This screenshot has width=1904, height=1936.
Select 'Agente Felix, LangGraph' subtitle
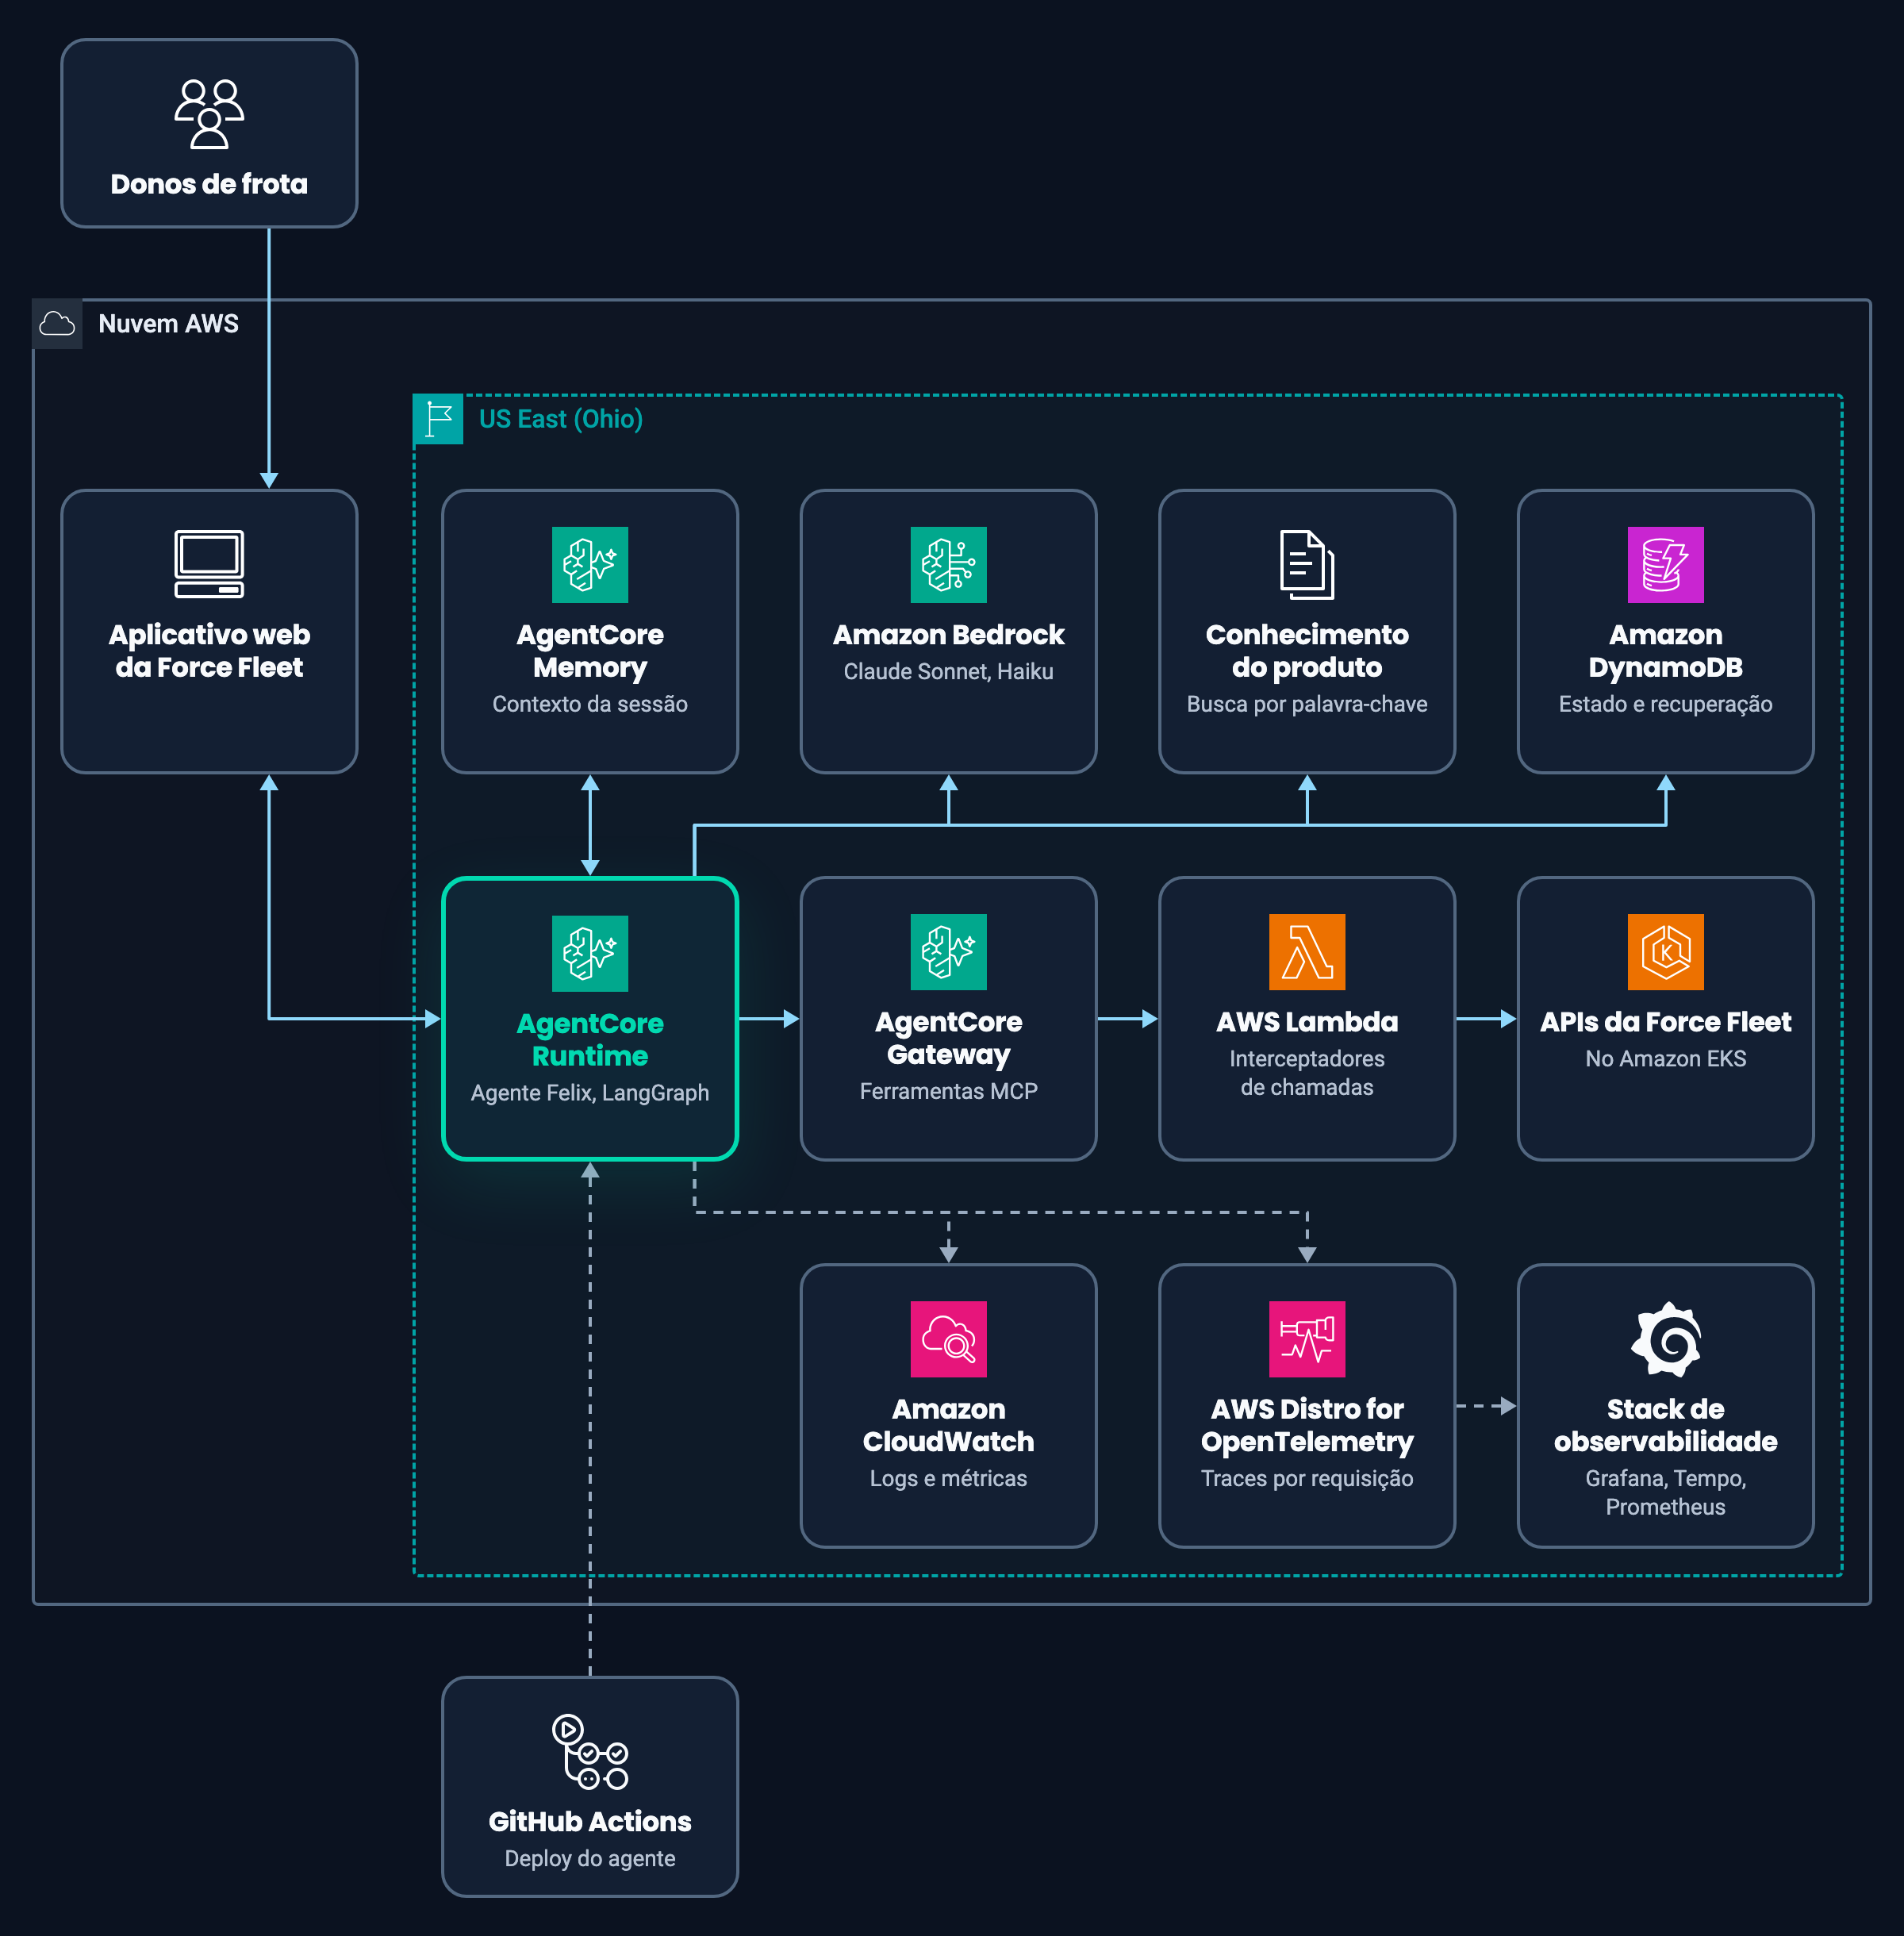[x=590, y=1093]
